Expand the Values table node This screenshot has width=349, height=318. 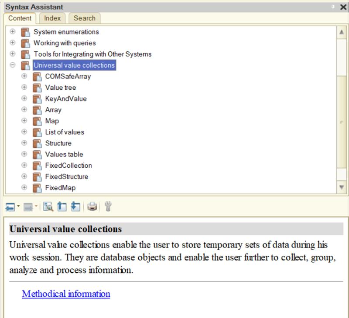coord(24,154)
